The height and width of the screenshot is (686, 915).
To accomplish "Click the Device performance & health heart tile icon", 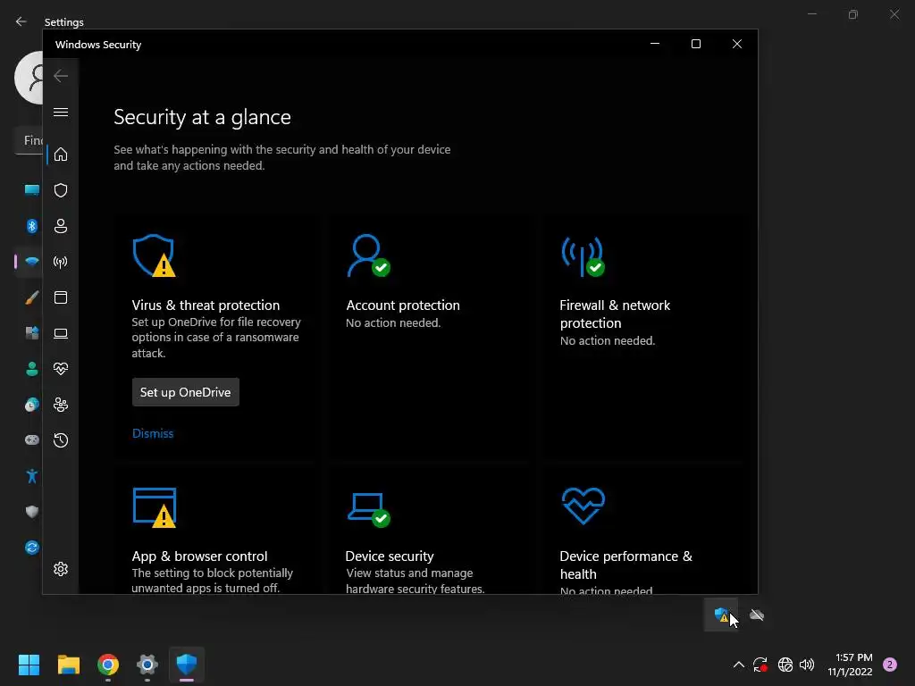I will pyautogui.click(x=583, y=506).
